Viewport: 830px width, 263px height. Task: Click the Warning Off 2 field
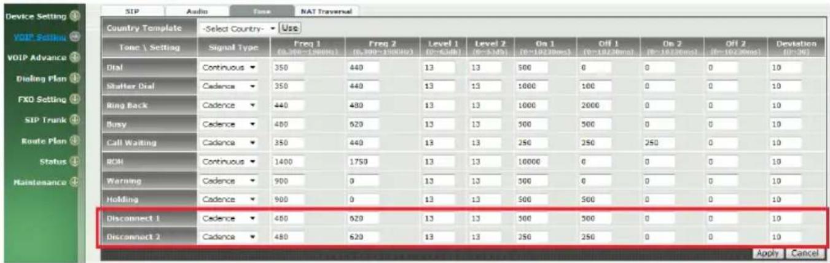[721, 181]
